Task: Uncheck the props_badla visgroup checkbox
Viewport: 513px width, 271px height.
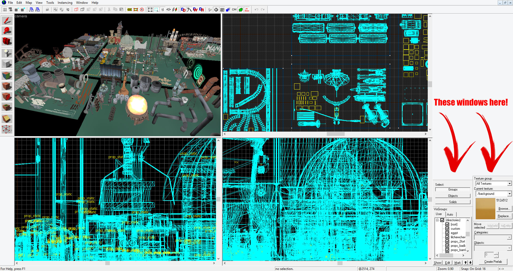Action: click(x=447, y=246)
